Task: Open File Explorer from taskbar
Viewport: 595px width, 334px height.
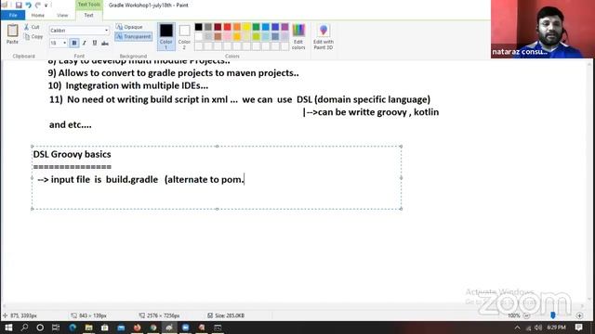Action: (x=89, y=328)
